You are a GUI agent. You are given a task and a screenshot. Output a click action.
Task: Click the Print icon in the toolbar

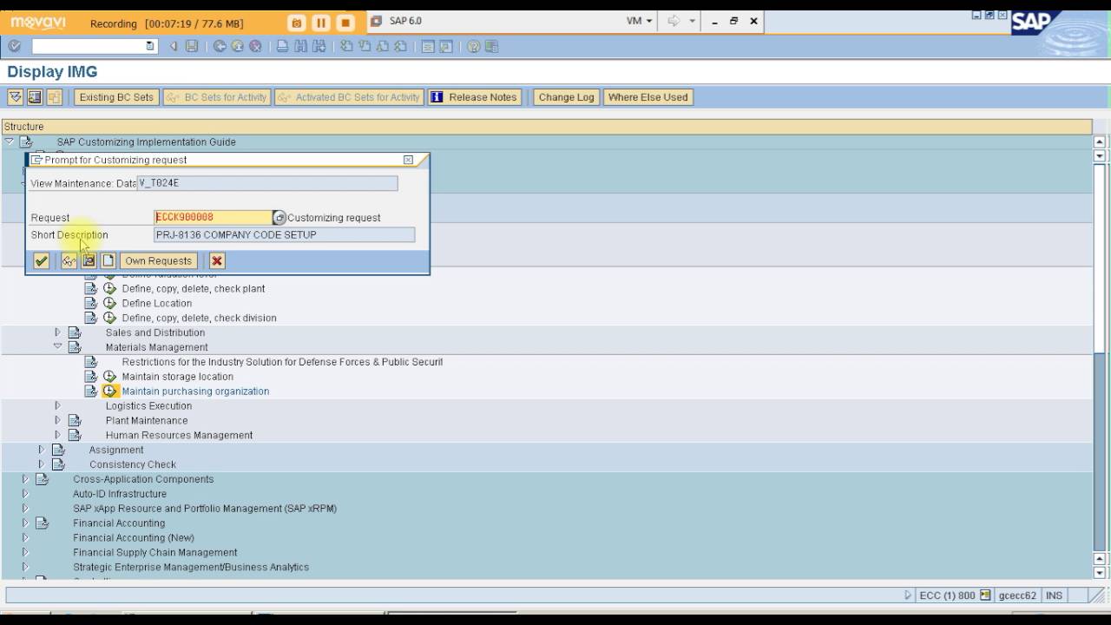pos(282,46)
